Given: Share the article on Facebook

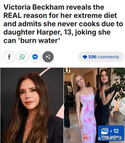Looking at the screenshot, I should (x=9, y=57).
